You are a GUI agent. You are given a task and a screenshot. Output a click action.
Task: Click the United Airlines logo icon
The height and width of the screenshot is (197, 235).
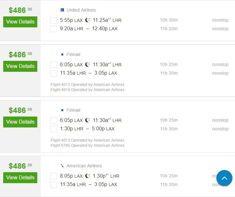[62, 10]
